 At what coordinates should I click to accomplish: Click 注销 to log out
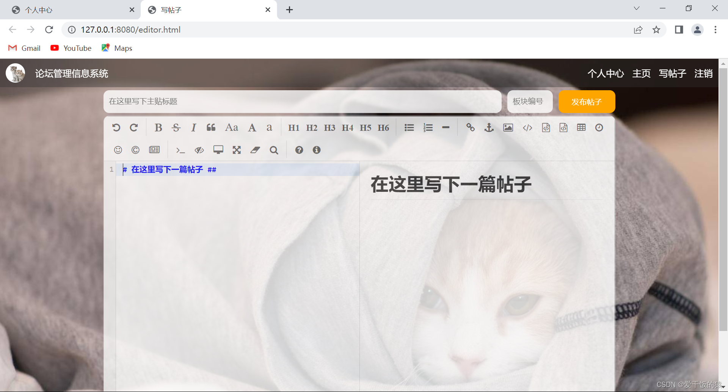click(703, 74)
